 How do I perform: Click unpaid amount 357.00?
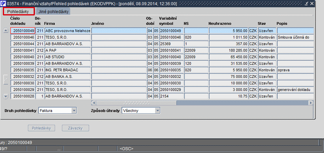(x=228, y=44)
